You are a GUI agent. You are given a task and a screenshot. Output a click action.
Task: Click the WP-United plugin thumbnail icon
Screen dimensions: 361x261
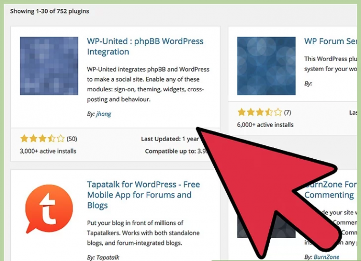coord(49,66)
